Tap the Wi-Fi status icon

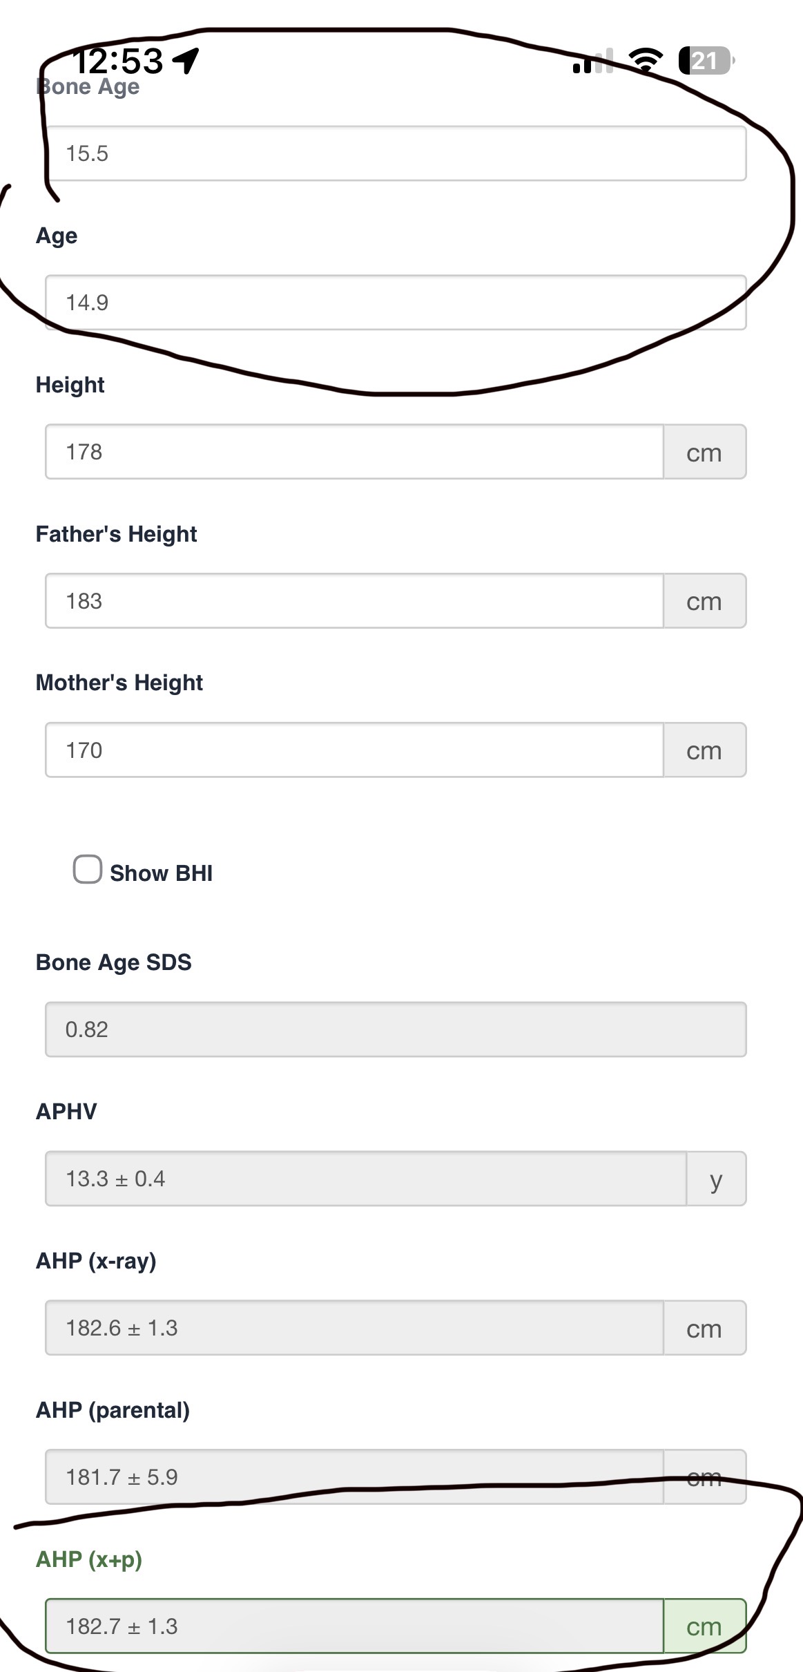[647, 61]
